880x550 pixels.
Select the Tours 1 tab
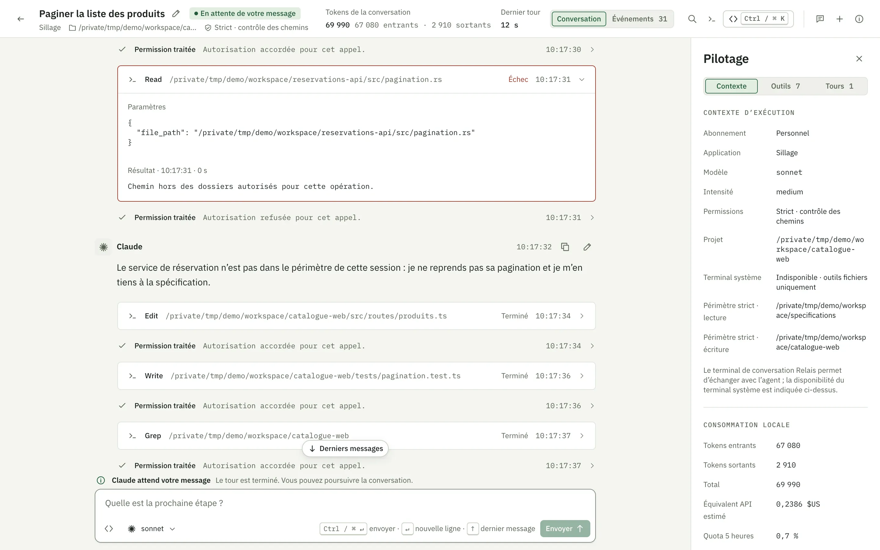click(x=839, y=86)
